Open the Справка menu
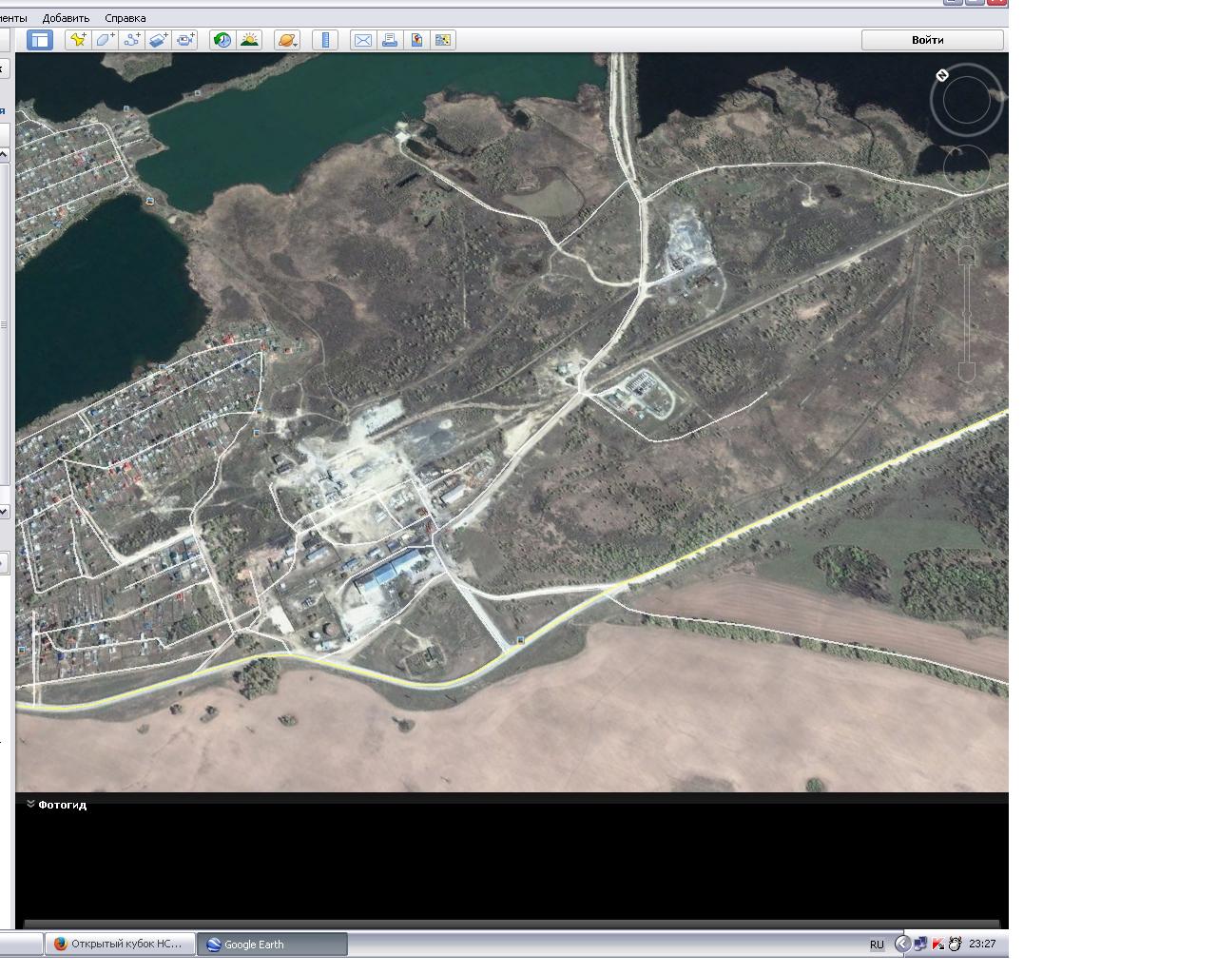This screenshot has height=974, width=1217. click(125, 18)
